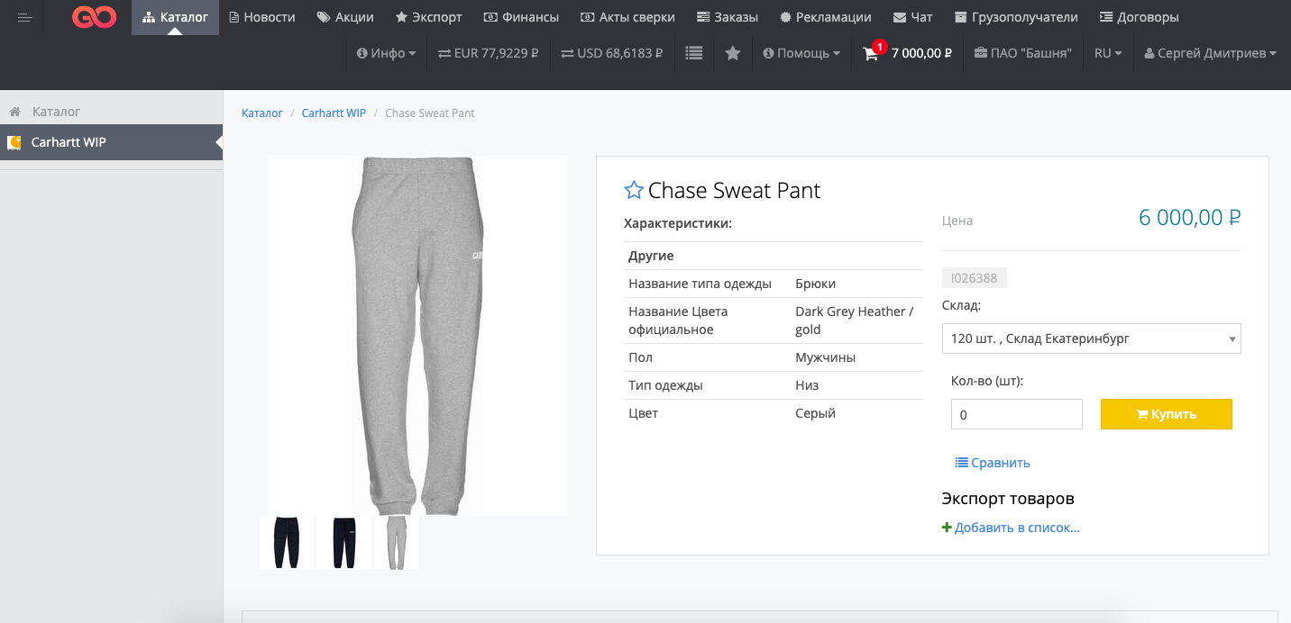Click the sidebar collapse arrow by Carhartt WIP
1291x623 pixels.
(218, 142)
